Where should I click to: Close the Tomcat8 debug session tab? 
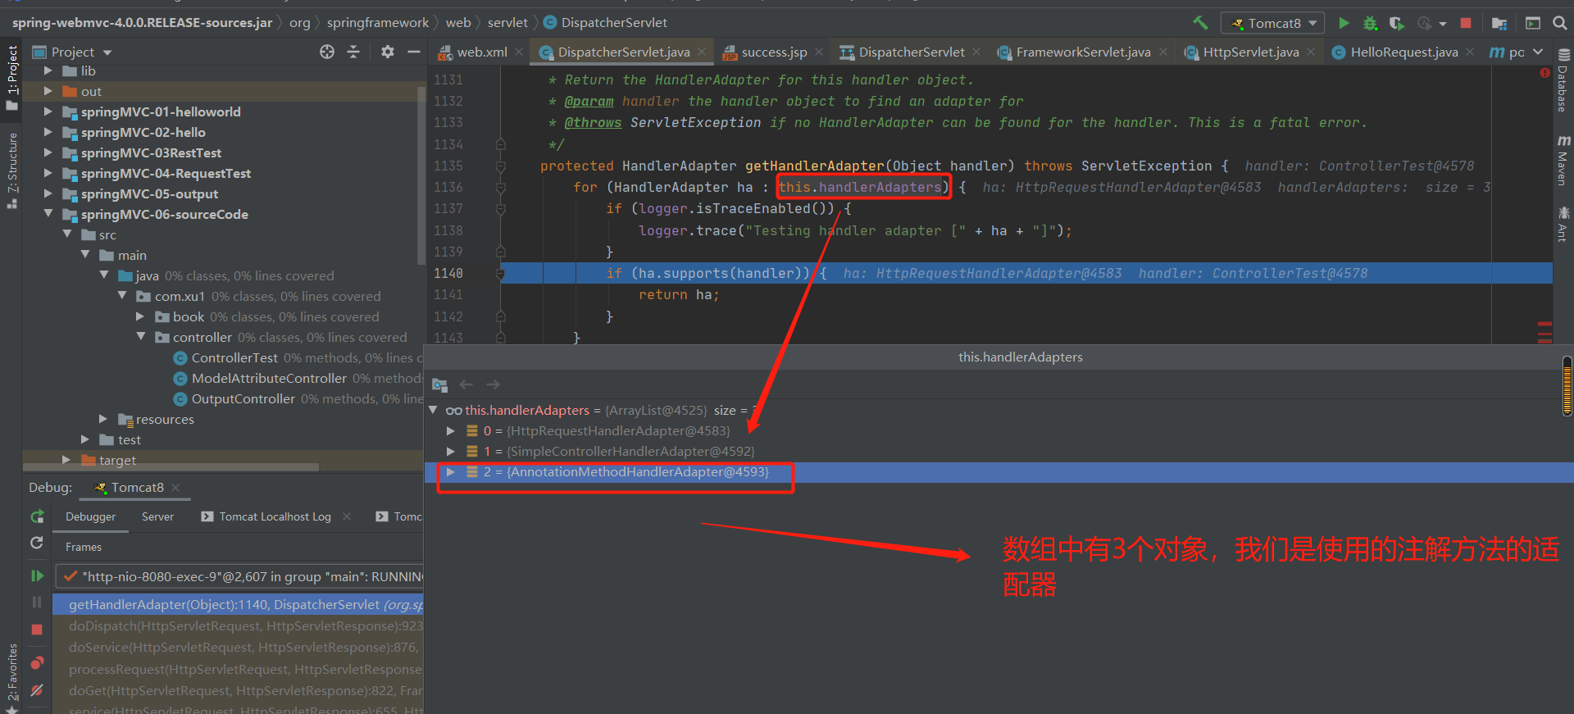pos(175,487)
